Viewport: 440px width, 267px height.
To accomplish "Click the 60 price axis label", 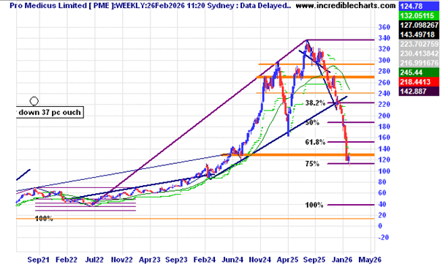I will [382, 193].
